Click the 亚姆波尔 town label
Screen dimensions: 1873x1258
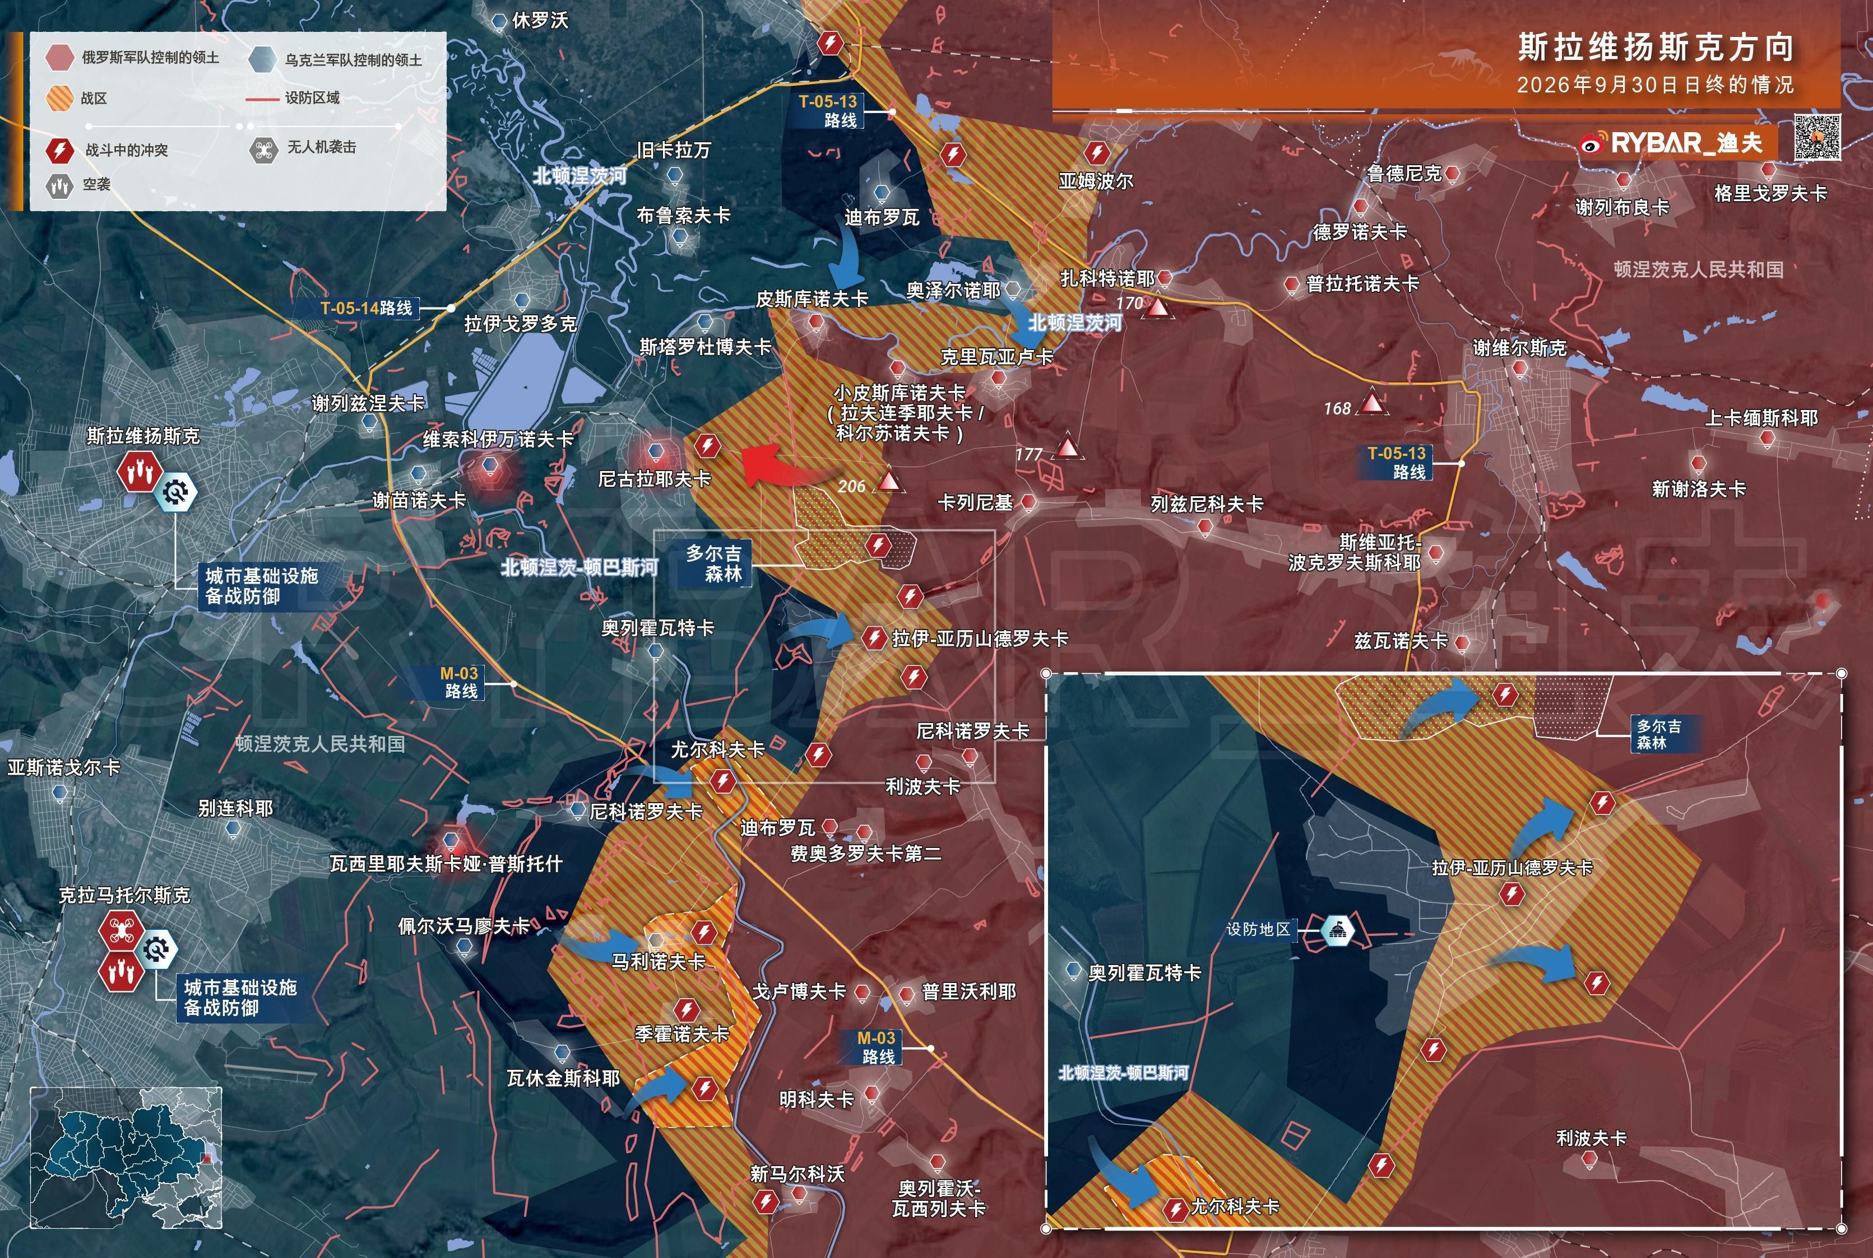tap(1096, 181)
